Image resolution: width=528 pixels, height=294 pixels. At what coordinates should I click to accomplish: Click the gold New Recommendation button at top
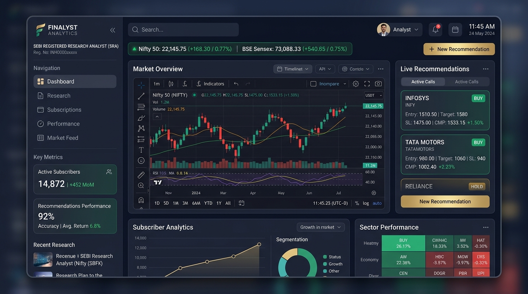pos(459,49)
